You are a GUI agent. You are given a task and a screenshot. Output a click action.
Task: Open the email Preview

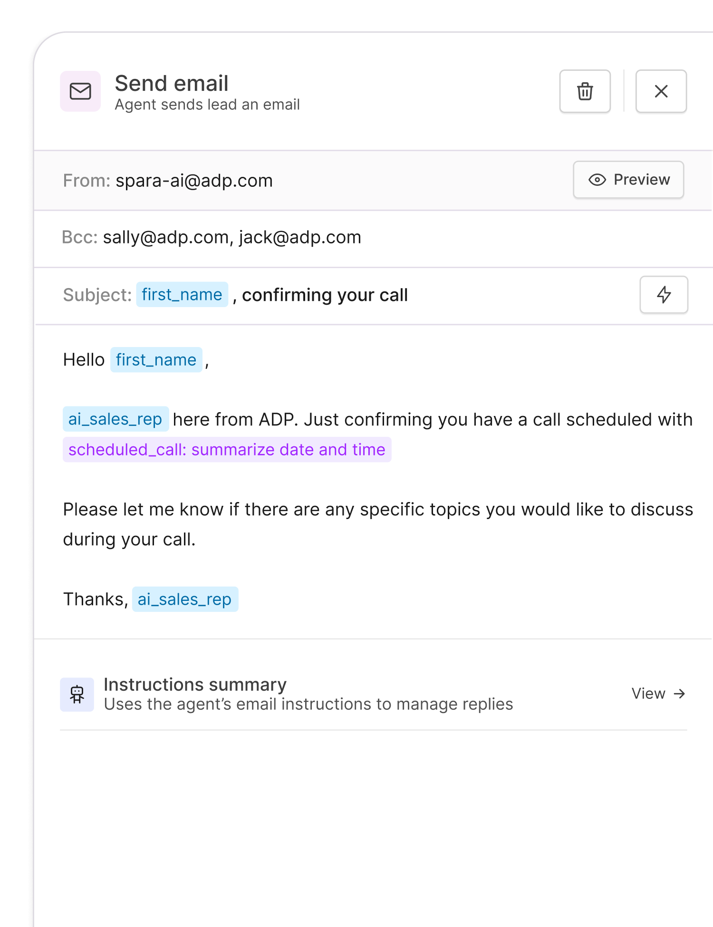[628, 180]
